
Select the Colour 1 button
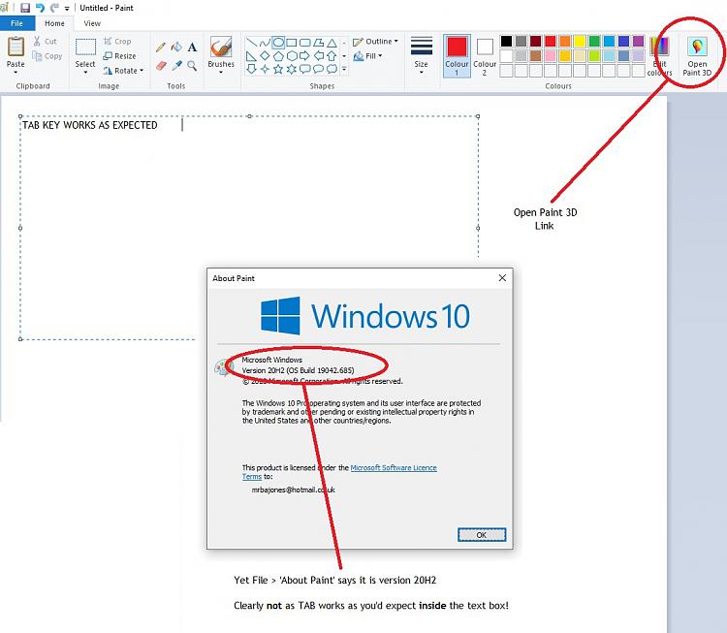[457, 55]
